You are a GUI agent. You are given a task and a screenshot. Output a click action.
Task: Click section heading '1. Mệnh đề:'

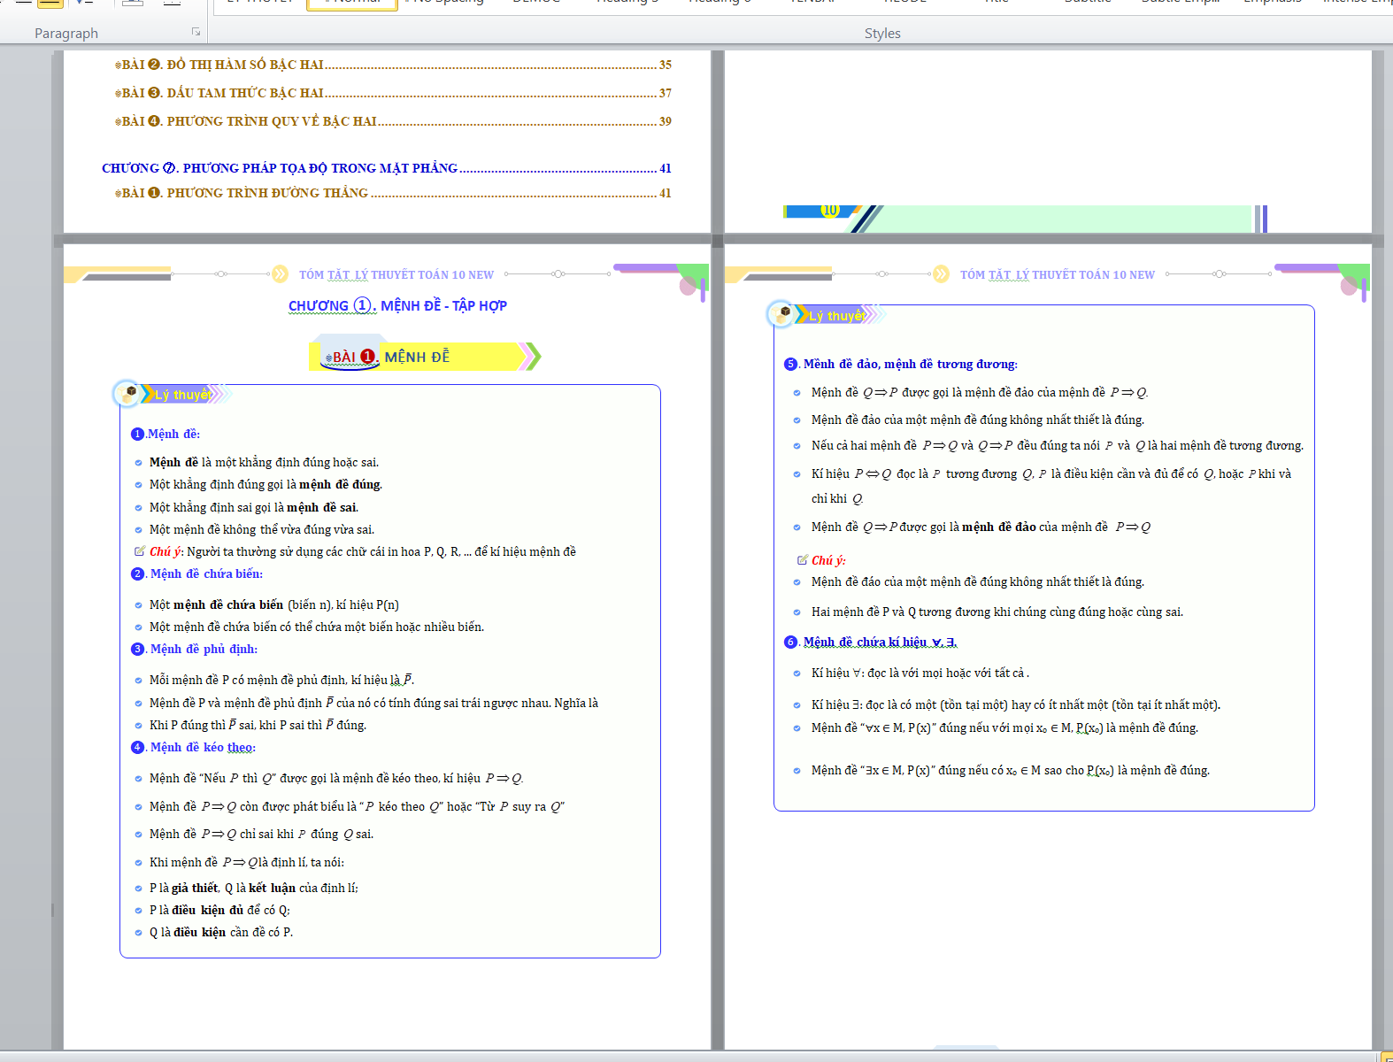[x=165, y=434]
